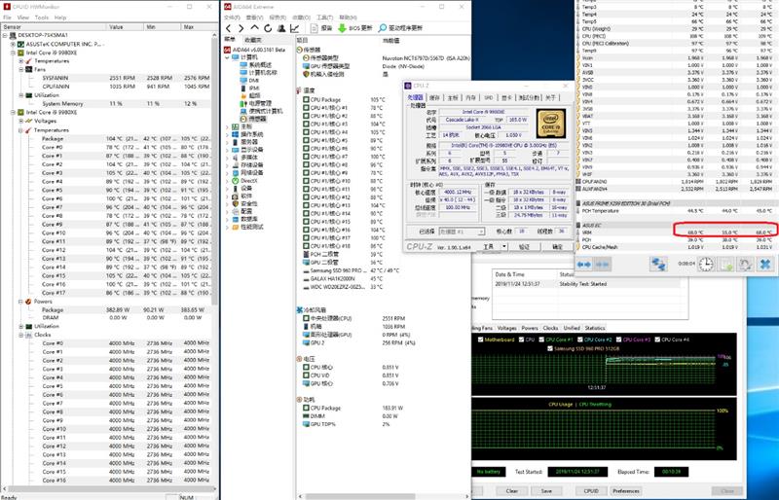This screenshot has height=500, width=779.
Task: Collapse the Powers node in HWMonitor
Action: tap(20, 302)
